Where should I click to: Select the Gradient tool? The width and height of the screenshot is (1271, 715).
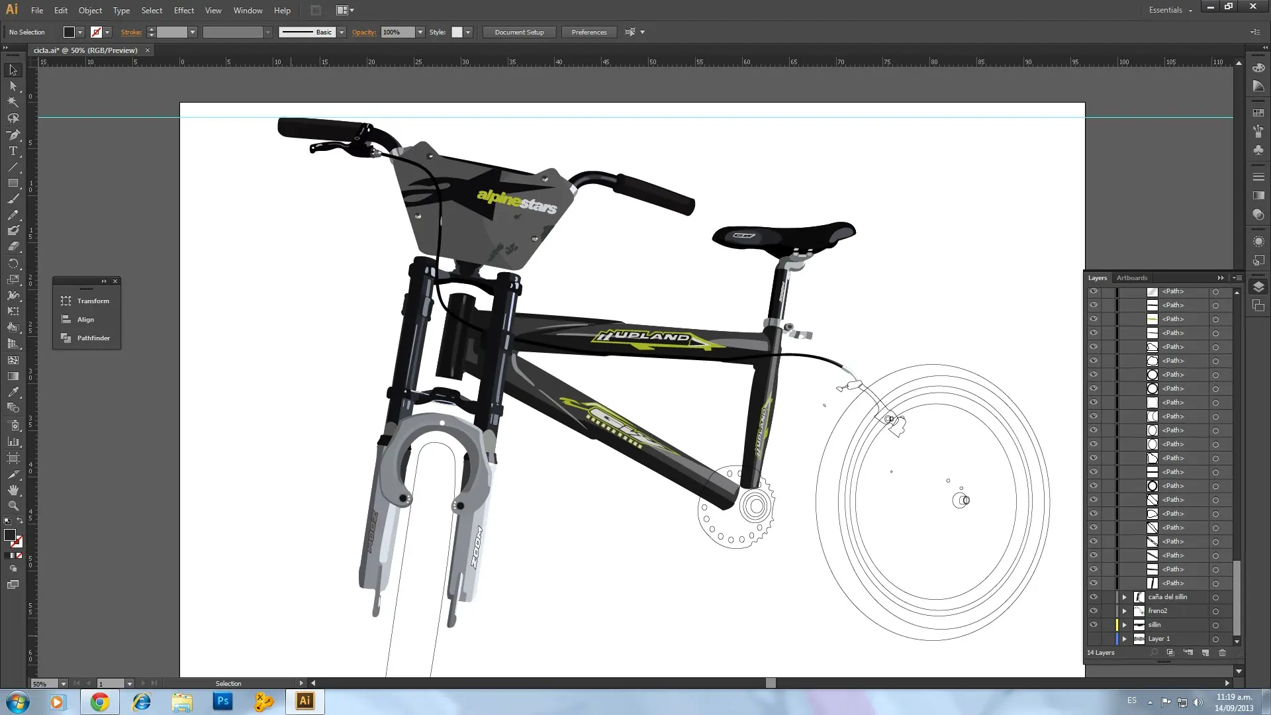13,376
